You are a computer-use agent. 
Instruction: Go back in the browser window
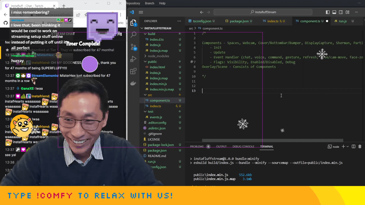(x=6, y=15)
